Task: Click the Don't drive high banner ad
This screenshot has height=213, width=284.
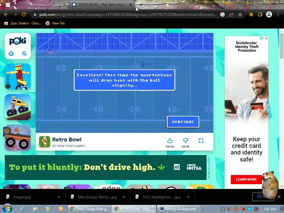Action: [106, 167]
